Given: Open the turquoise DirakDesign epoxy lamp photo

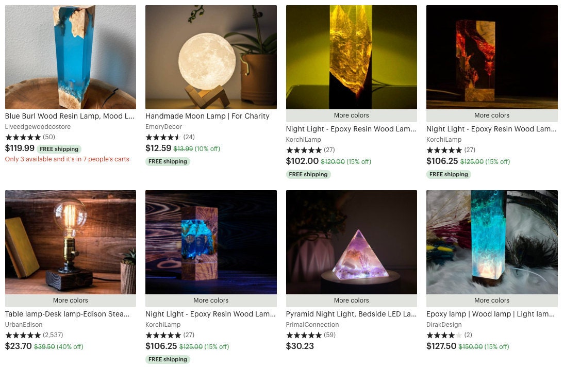Looking at the screenshot, I should [x=492, y=242].
